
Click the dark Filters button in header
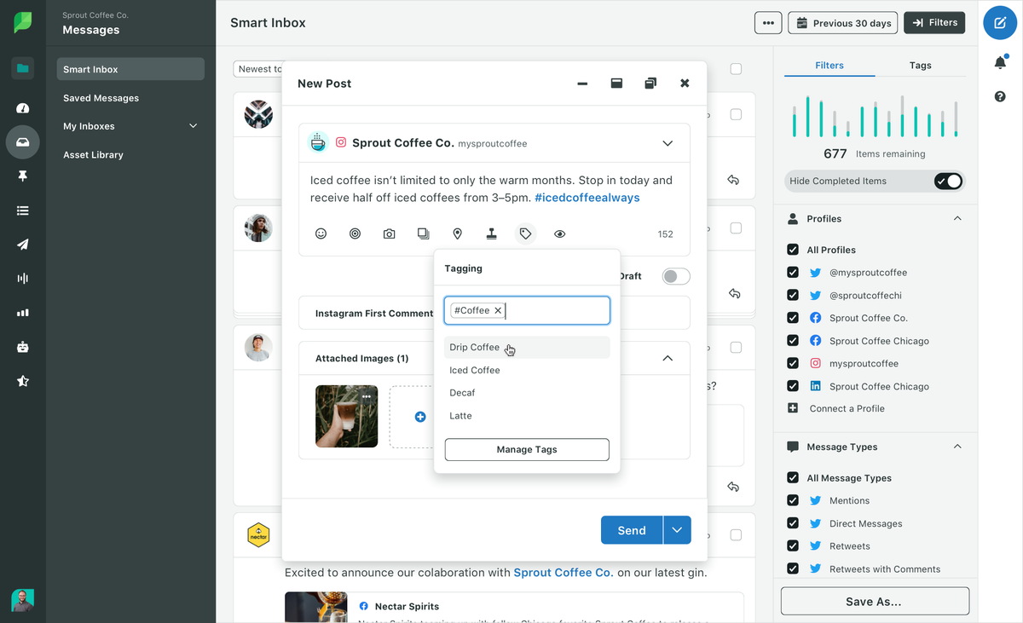[934, 23]
